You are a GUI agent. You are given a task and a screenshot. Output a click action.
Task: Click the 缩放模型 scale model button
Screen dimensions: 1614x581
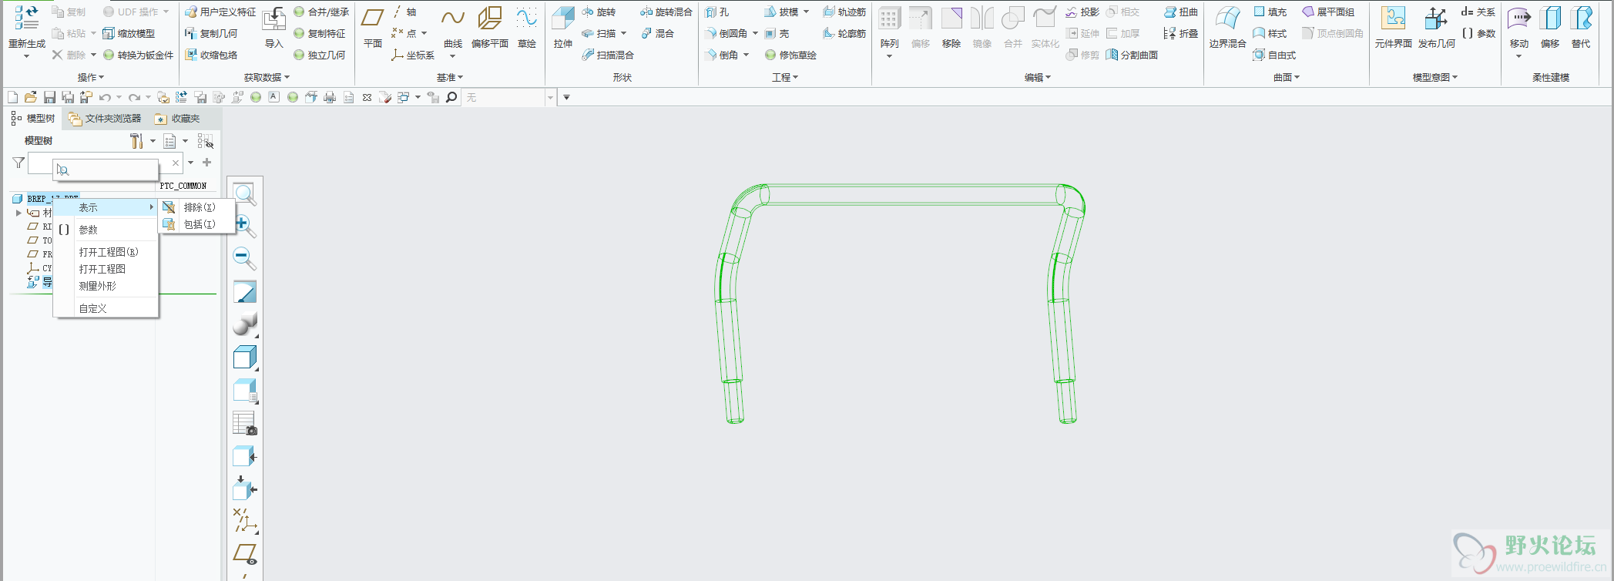[x=129, y=33]
